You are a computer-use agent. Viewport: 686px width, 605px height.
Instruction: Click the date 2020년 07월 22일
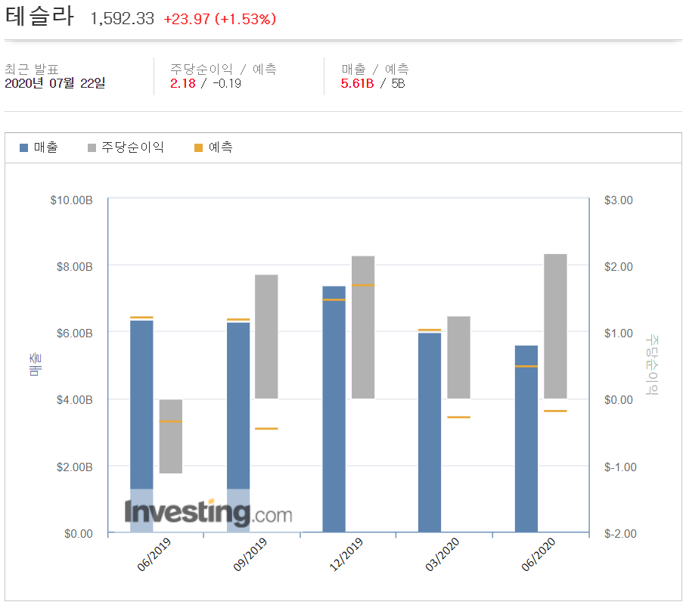point(55,83)
